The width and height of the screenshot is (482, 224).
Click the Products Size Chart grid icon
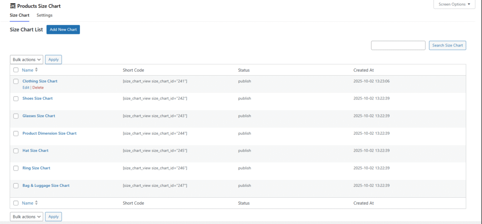pyautogui.click(x=12, y=6)
